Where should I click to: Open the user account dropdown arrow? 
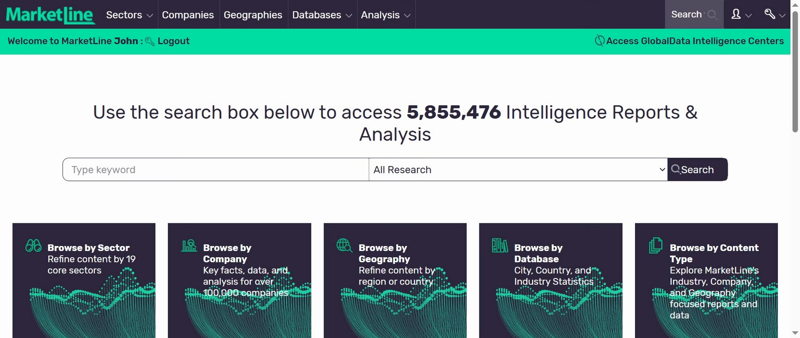(x=749, y=15)
